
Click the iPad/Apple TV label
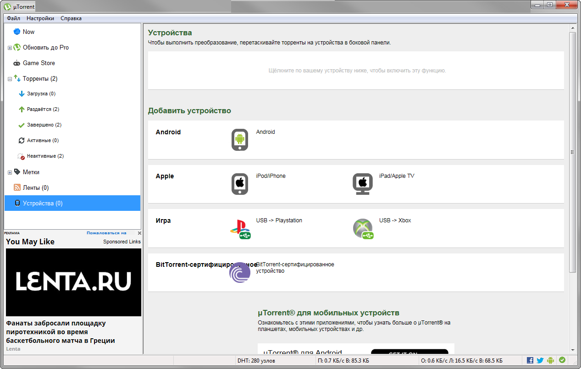click(x=397, y=176)
